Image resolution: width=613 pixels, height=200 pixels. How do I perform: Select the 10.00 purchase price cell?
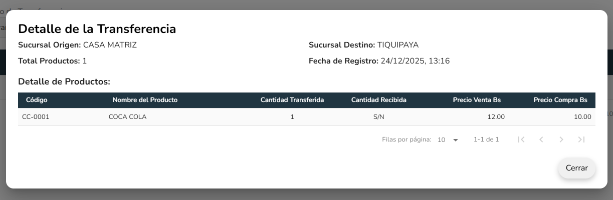click(x=582, y=117)
